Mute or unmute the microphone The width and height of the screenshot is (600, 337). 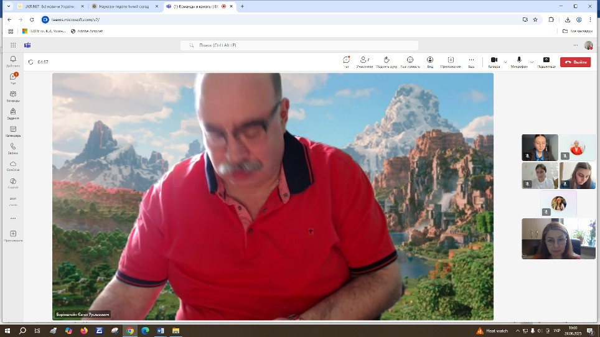pos(519,61)
